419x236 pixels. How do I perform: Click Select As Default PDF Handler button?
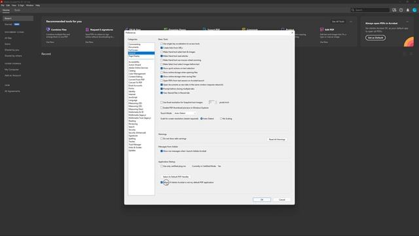(x=175, y=177)
